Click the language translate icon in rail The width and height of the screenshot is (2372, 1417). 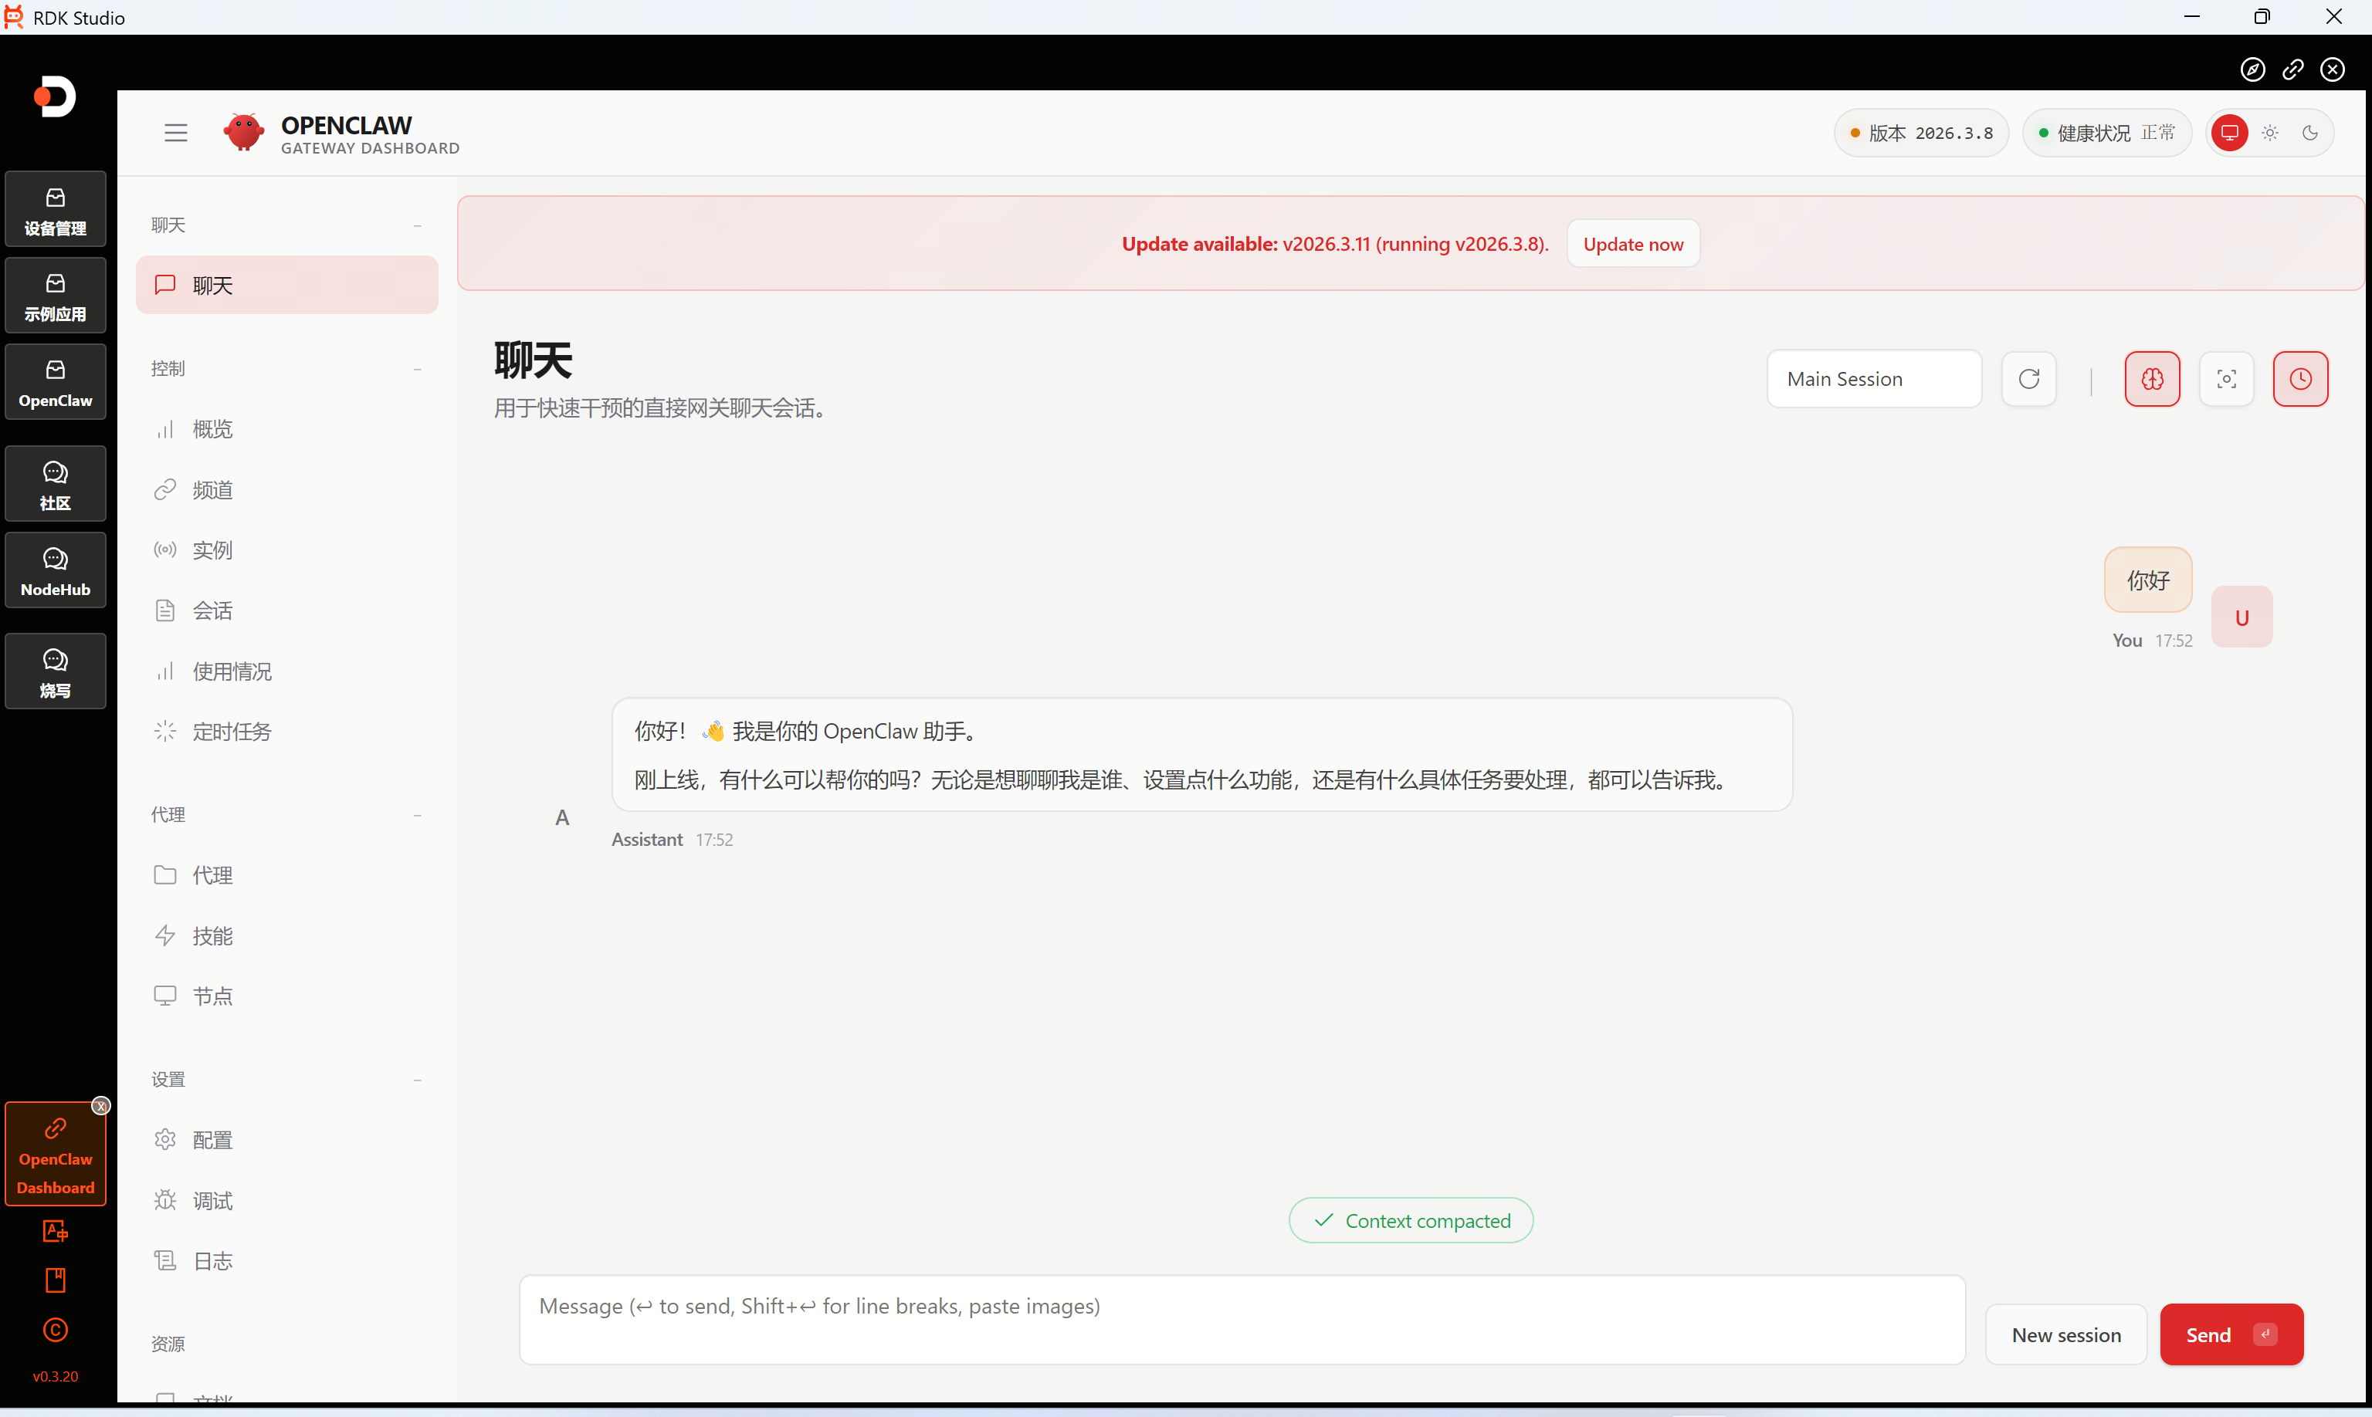(x=56, y=1232)
